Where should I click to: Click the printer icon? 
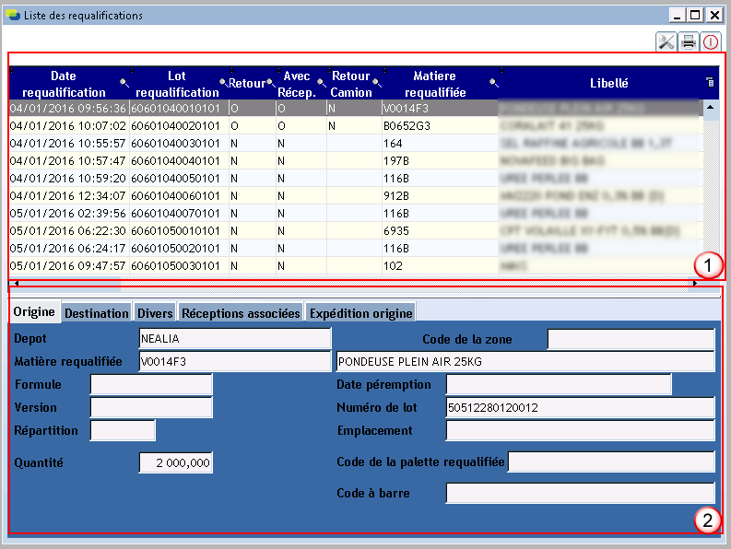coord(688,41)
